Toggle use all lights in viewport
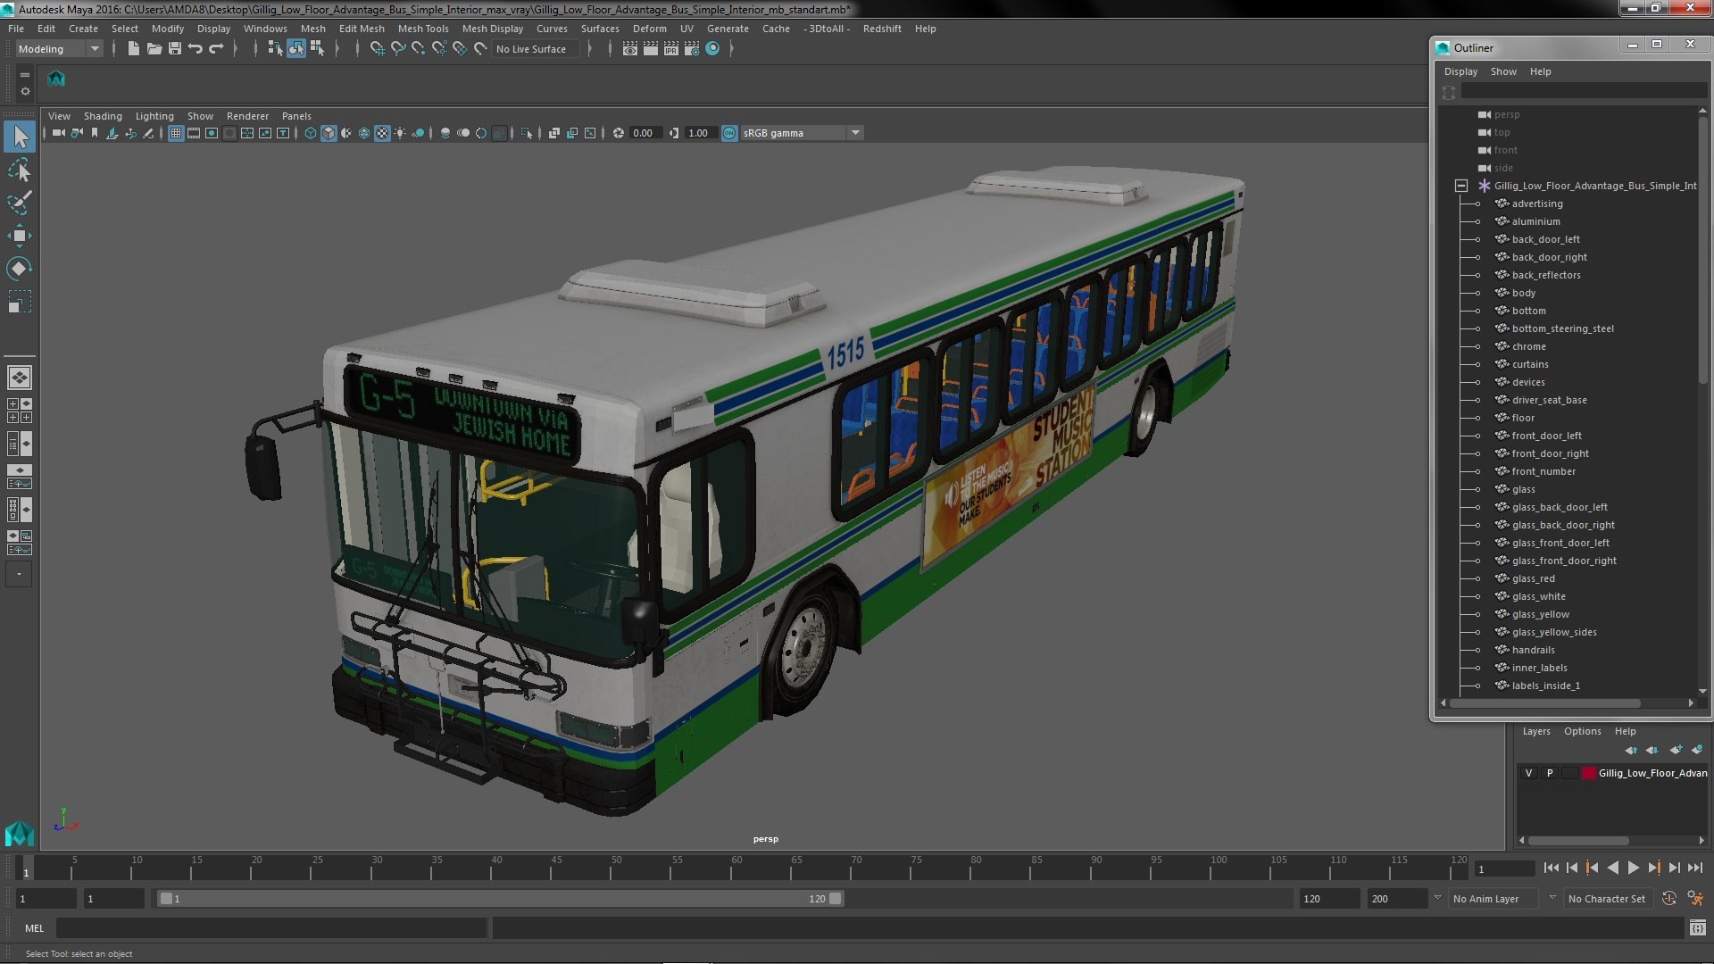The height and width of the screenshot is (964, 1714). point(400,133)
